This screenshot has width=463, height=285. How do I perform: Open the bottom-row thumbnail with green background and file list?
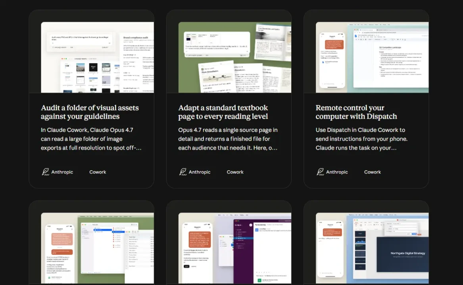click(x=98, y=248)
